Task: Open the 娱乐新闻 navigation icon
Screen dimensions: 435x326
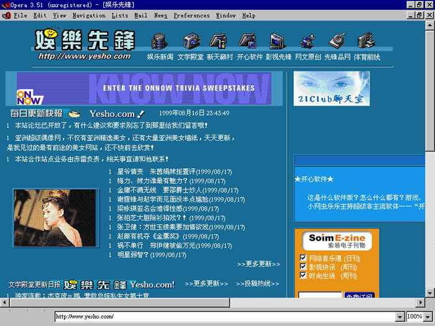Action: coord(160,41)
